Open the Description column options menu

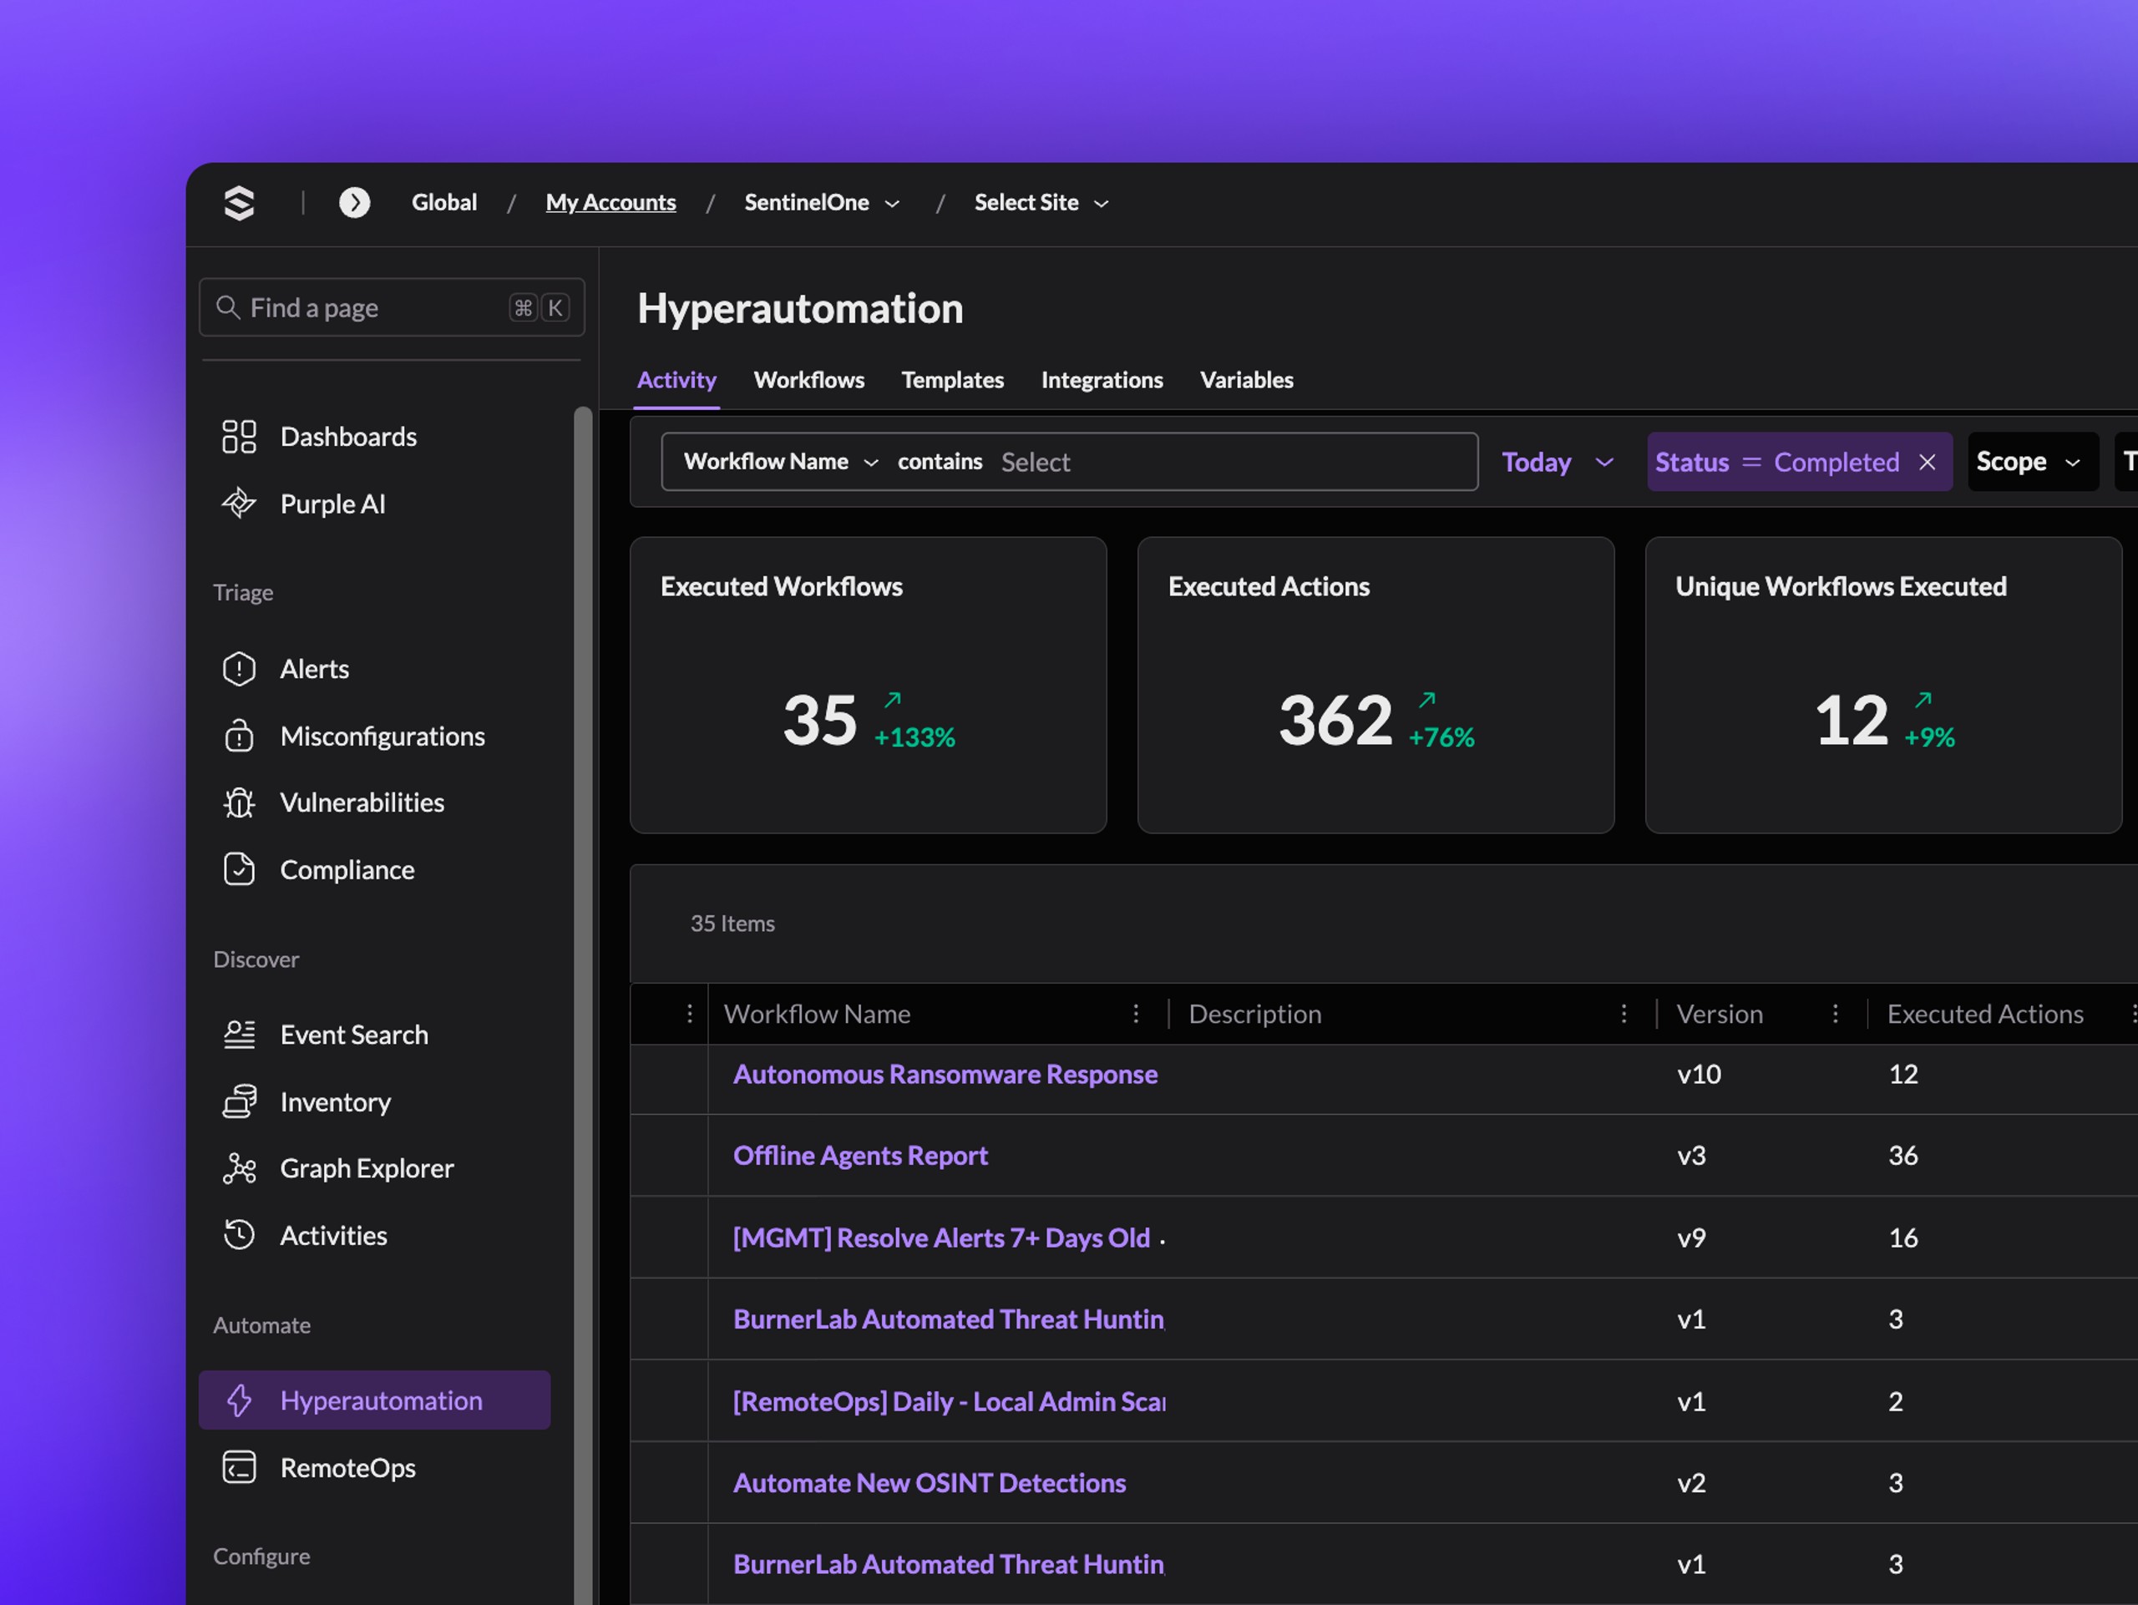(1624, 1014)
